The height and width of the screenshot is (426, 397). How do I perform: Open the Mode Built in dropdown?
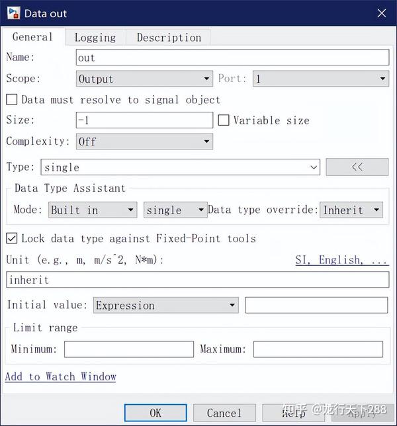(x=93, y=210)
